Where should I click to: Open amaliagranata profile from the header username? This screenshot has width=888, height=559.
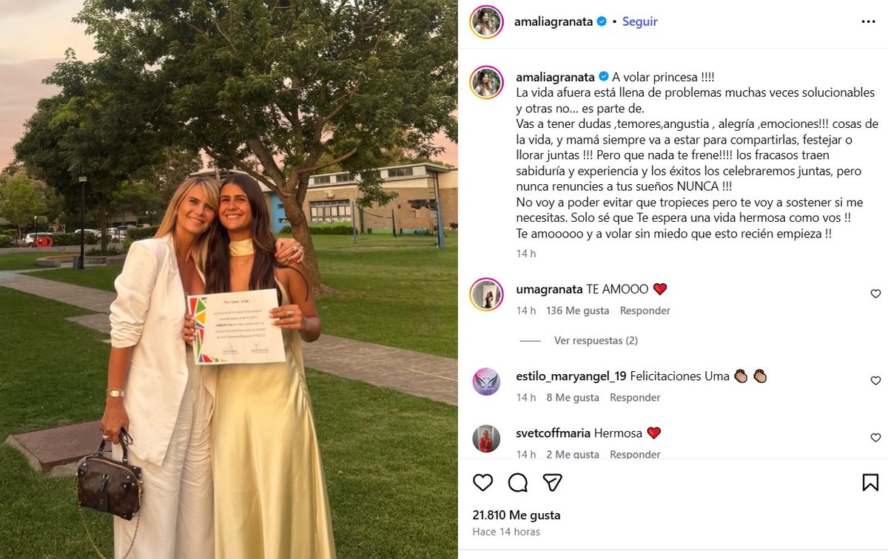click(554, 21)
